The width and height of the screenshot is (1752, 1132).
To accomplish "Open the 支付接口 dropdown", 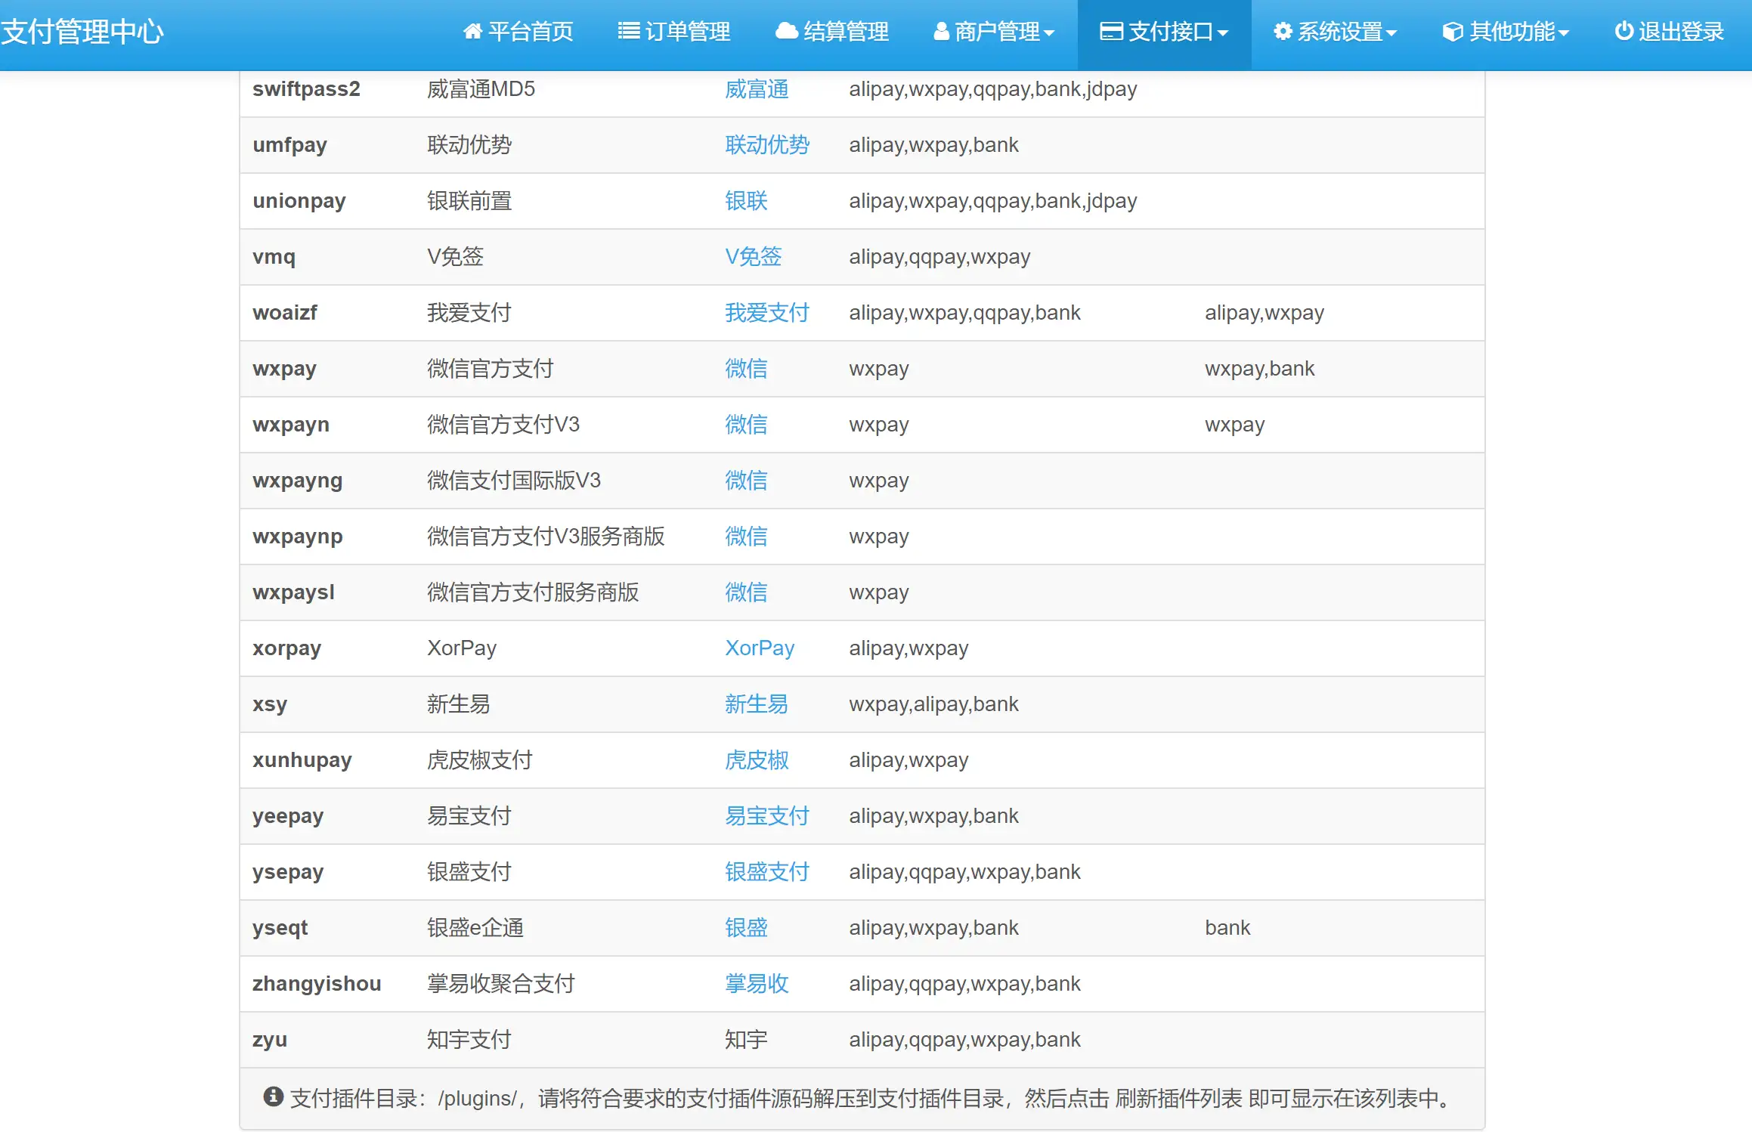I will click(1164, 32).
